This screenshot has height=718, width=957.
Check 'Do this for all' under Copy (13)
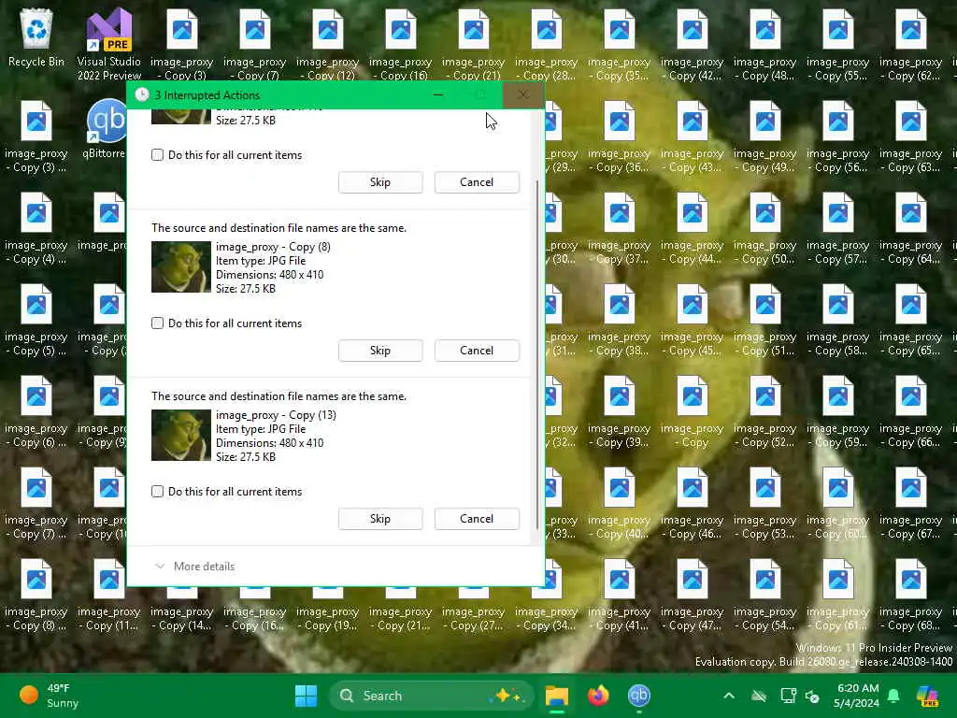pyautogui.click(x=157, y=492)
